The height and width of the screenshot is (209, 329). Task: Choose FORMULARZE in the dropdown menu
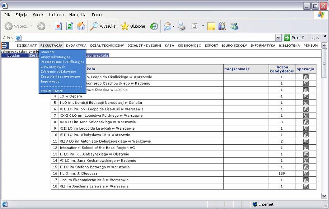coord(52,91)
